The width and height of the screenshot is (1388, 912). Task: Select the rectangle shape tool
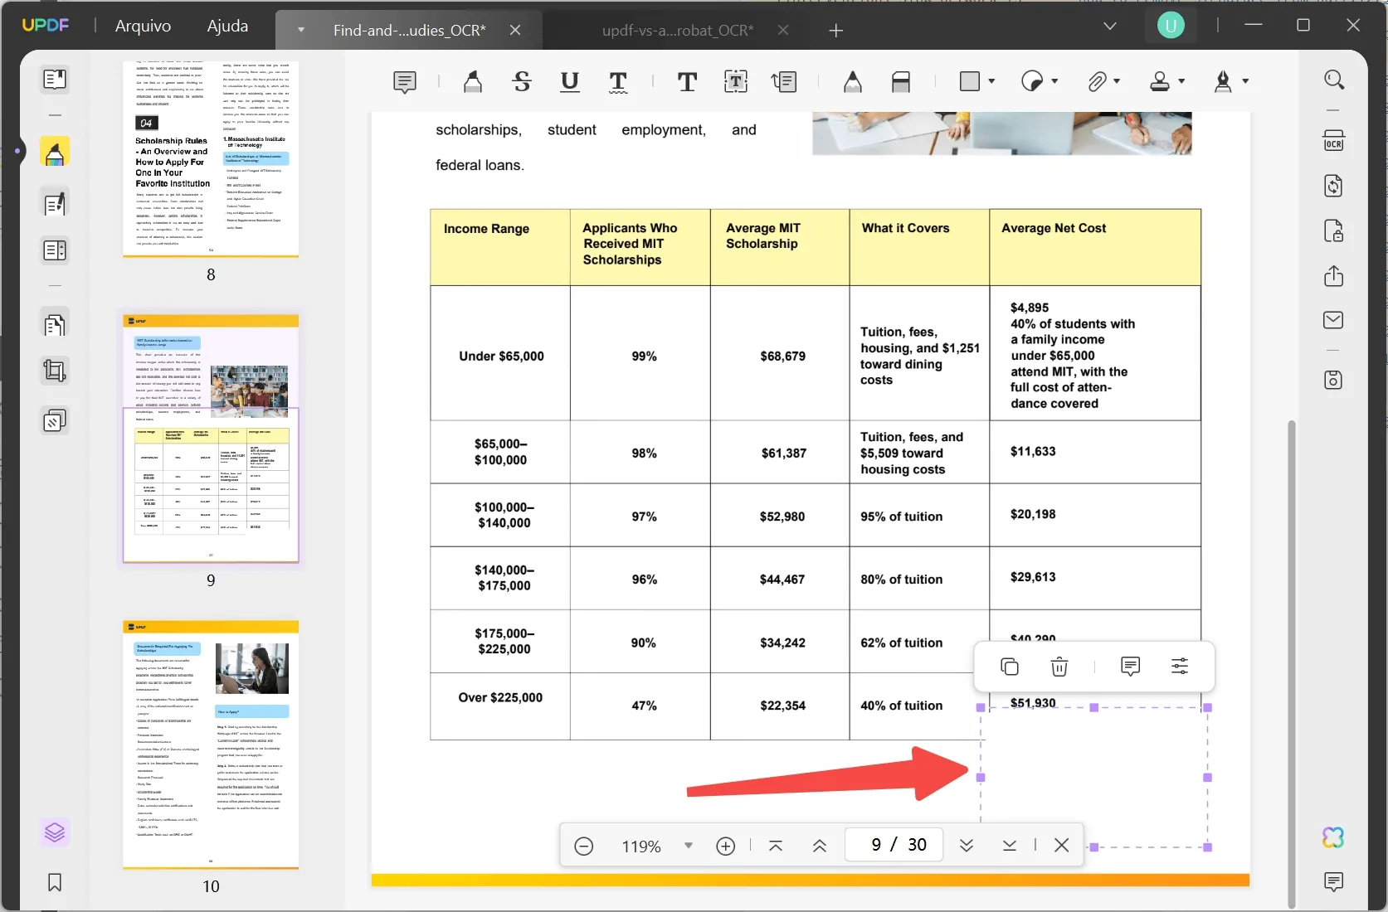click(970, 81)
